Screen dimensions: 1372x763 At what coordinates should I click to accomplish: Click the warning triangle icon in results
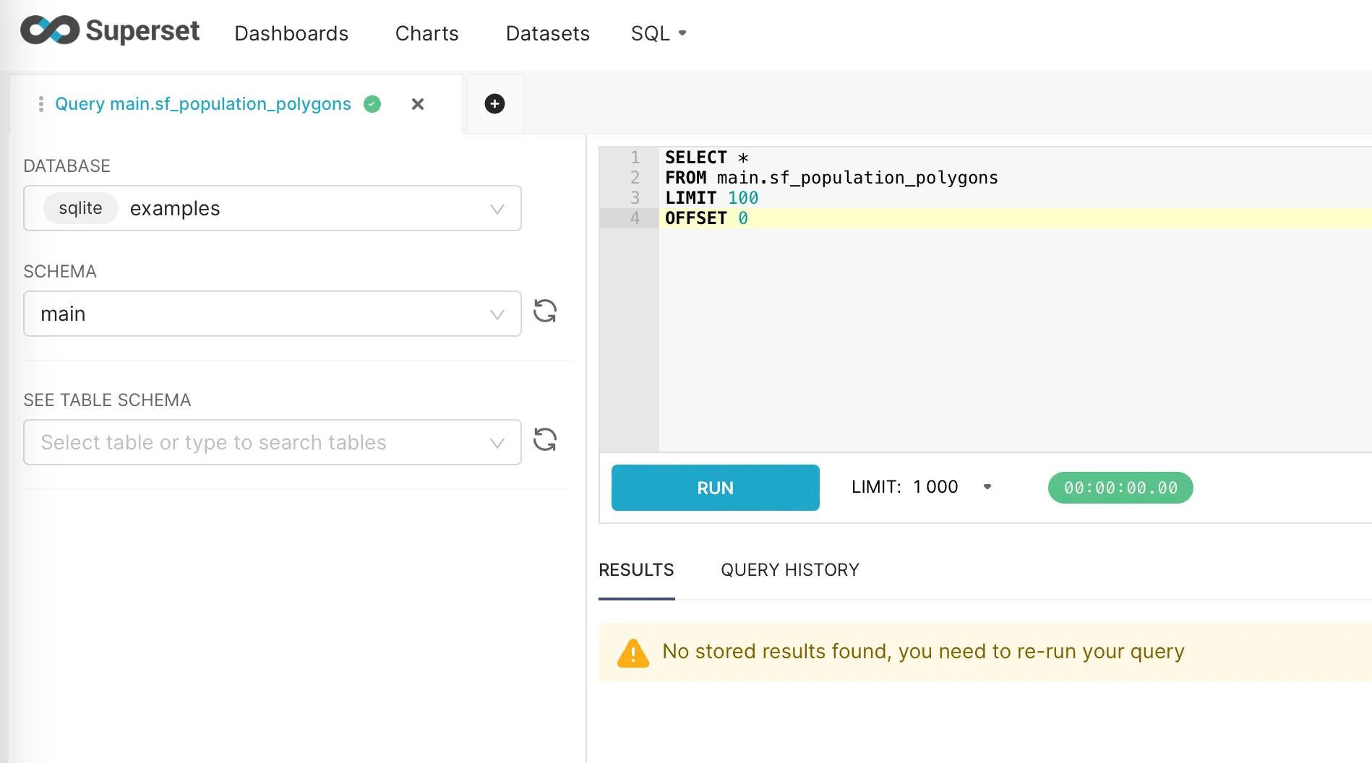(633, 652)
